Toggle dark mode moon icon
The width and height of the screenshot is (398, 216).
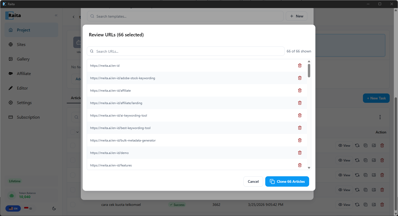(54, 208)
